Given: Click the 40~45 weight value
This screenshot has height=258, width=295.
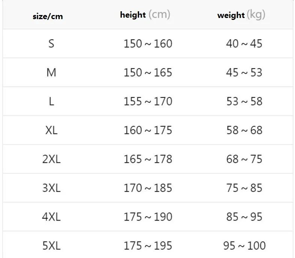Looking at the screenshot, I should click(244, 43).
